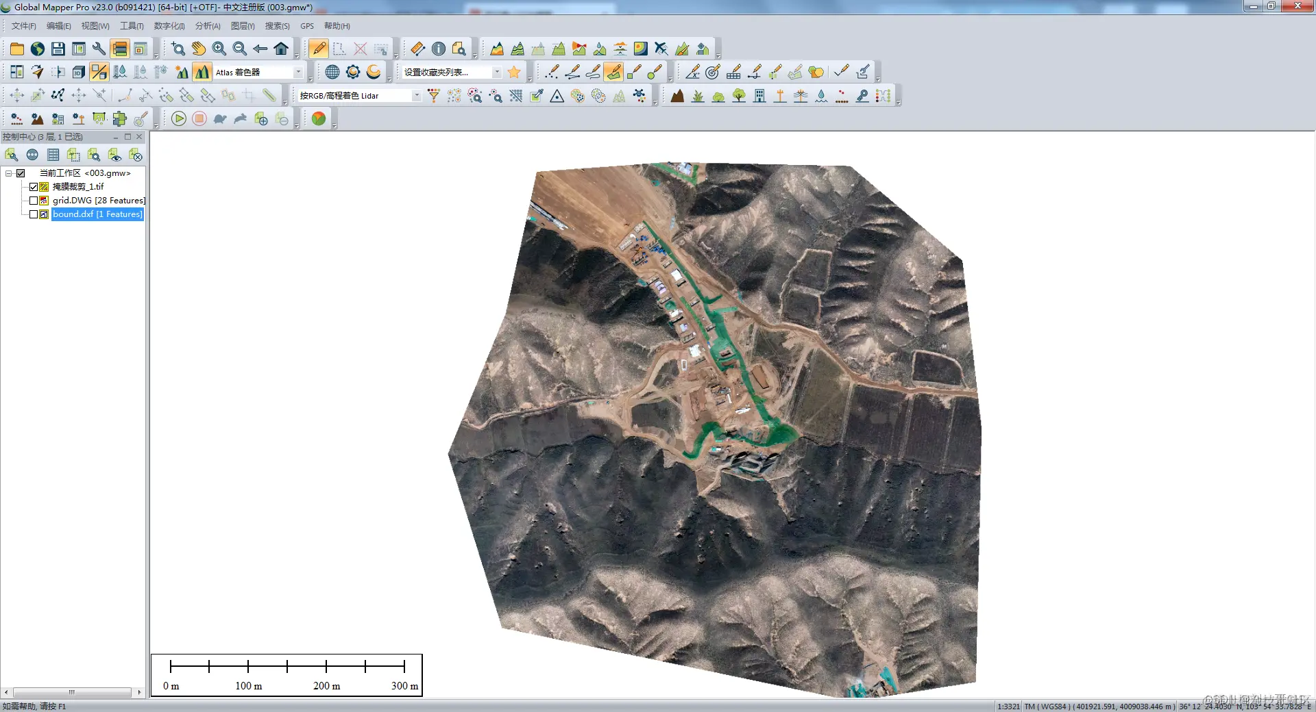This screenshot has width=1316, height=712.
Task: Enable the grid.DWG layer checkbox
Action: pos(34,201)
